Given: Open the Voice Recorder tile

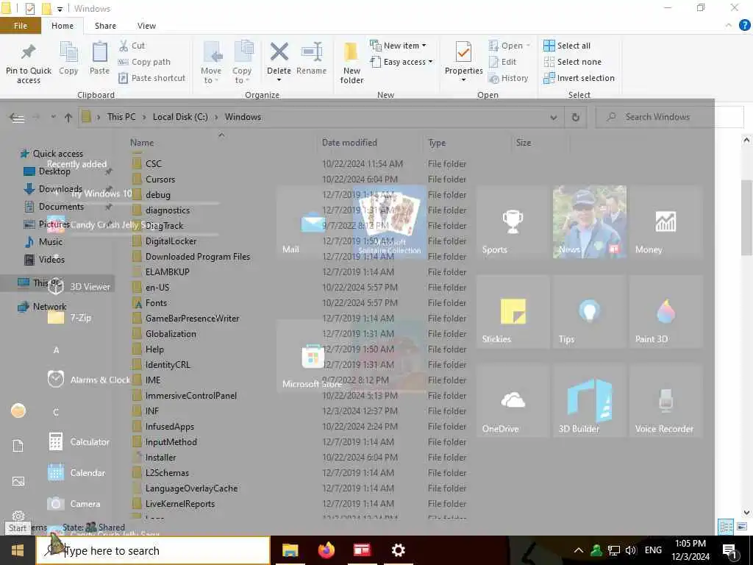Looking at the screenshot, I should click(665, 401).
